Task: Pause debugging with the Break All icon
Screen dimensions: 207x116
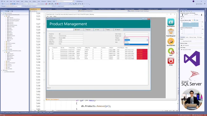Action: point(56,4)
